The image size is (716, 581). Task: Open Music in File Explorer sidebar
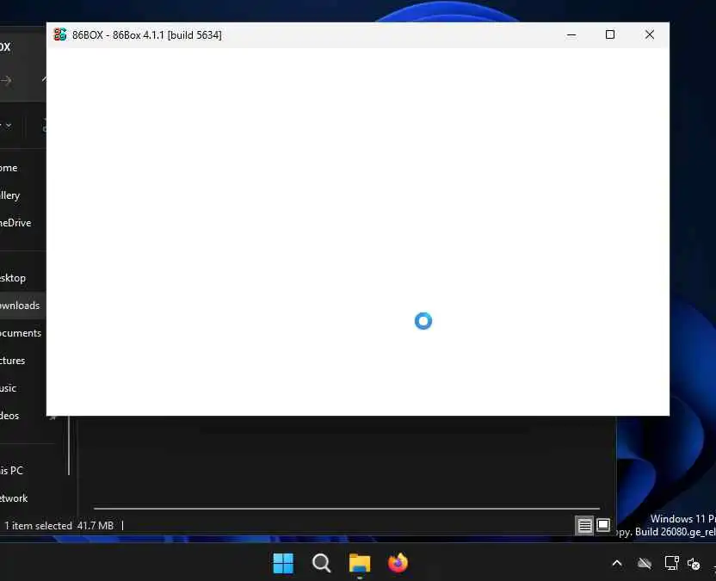point(9,388)
